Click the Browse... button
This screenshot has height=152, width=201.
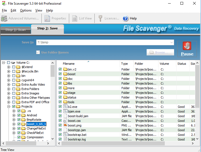click(160, 52)
